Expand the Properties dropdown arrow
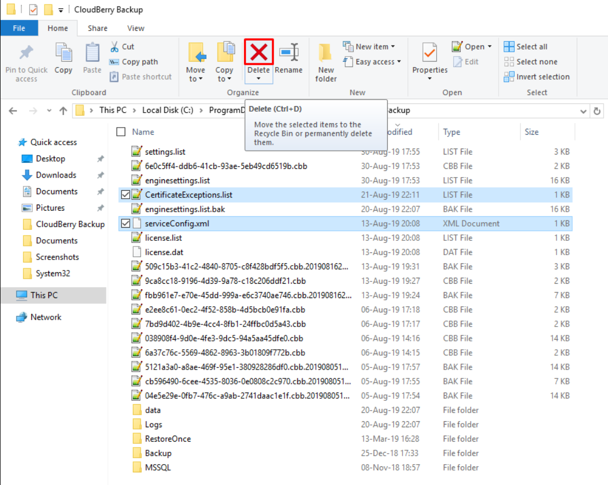 pyautogui.click(x=429, y=79)
